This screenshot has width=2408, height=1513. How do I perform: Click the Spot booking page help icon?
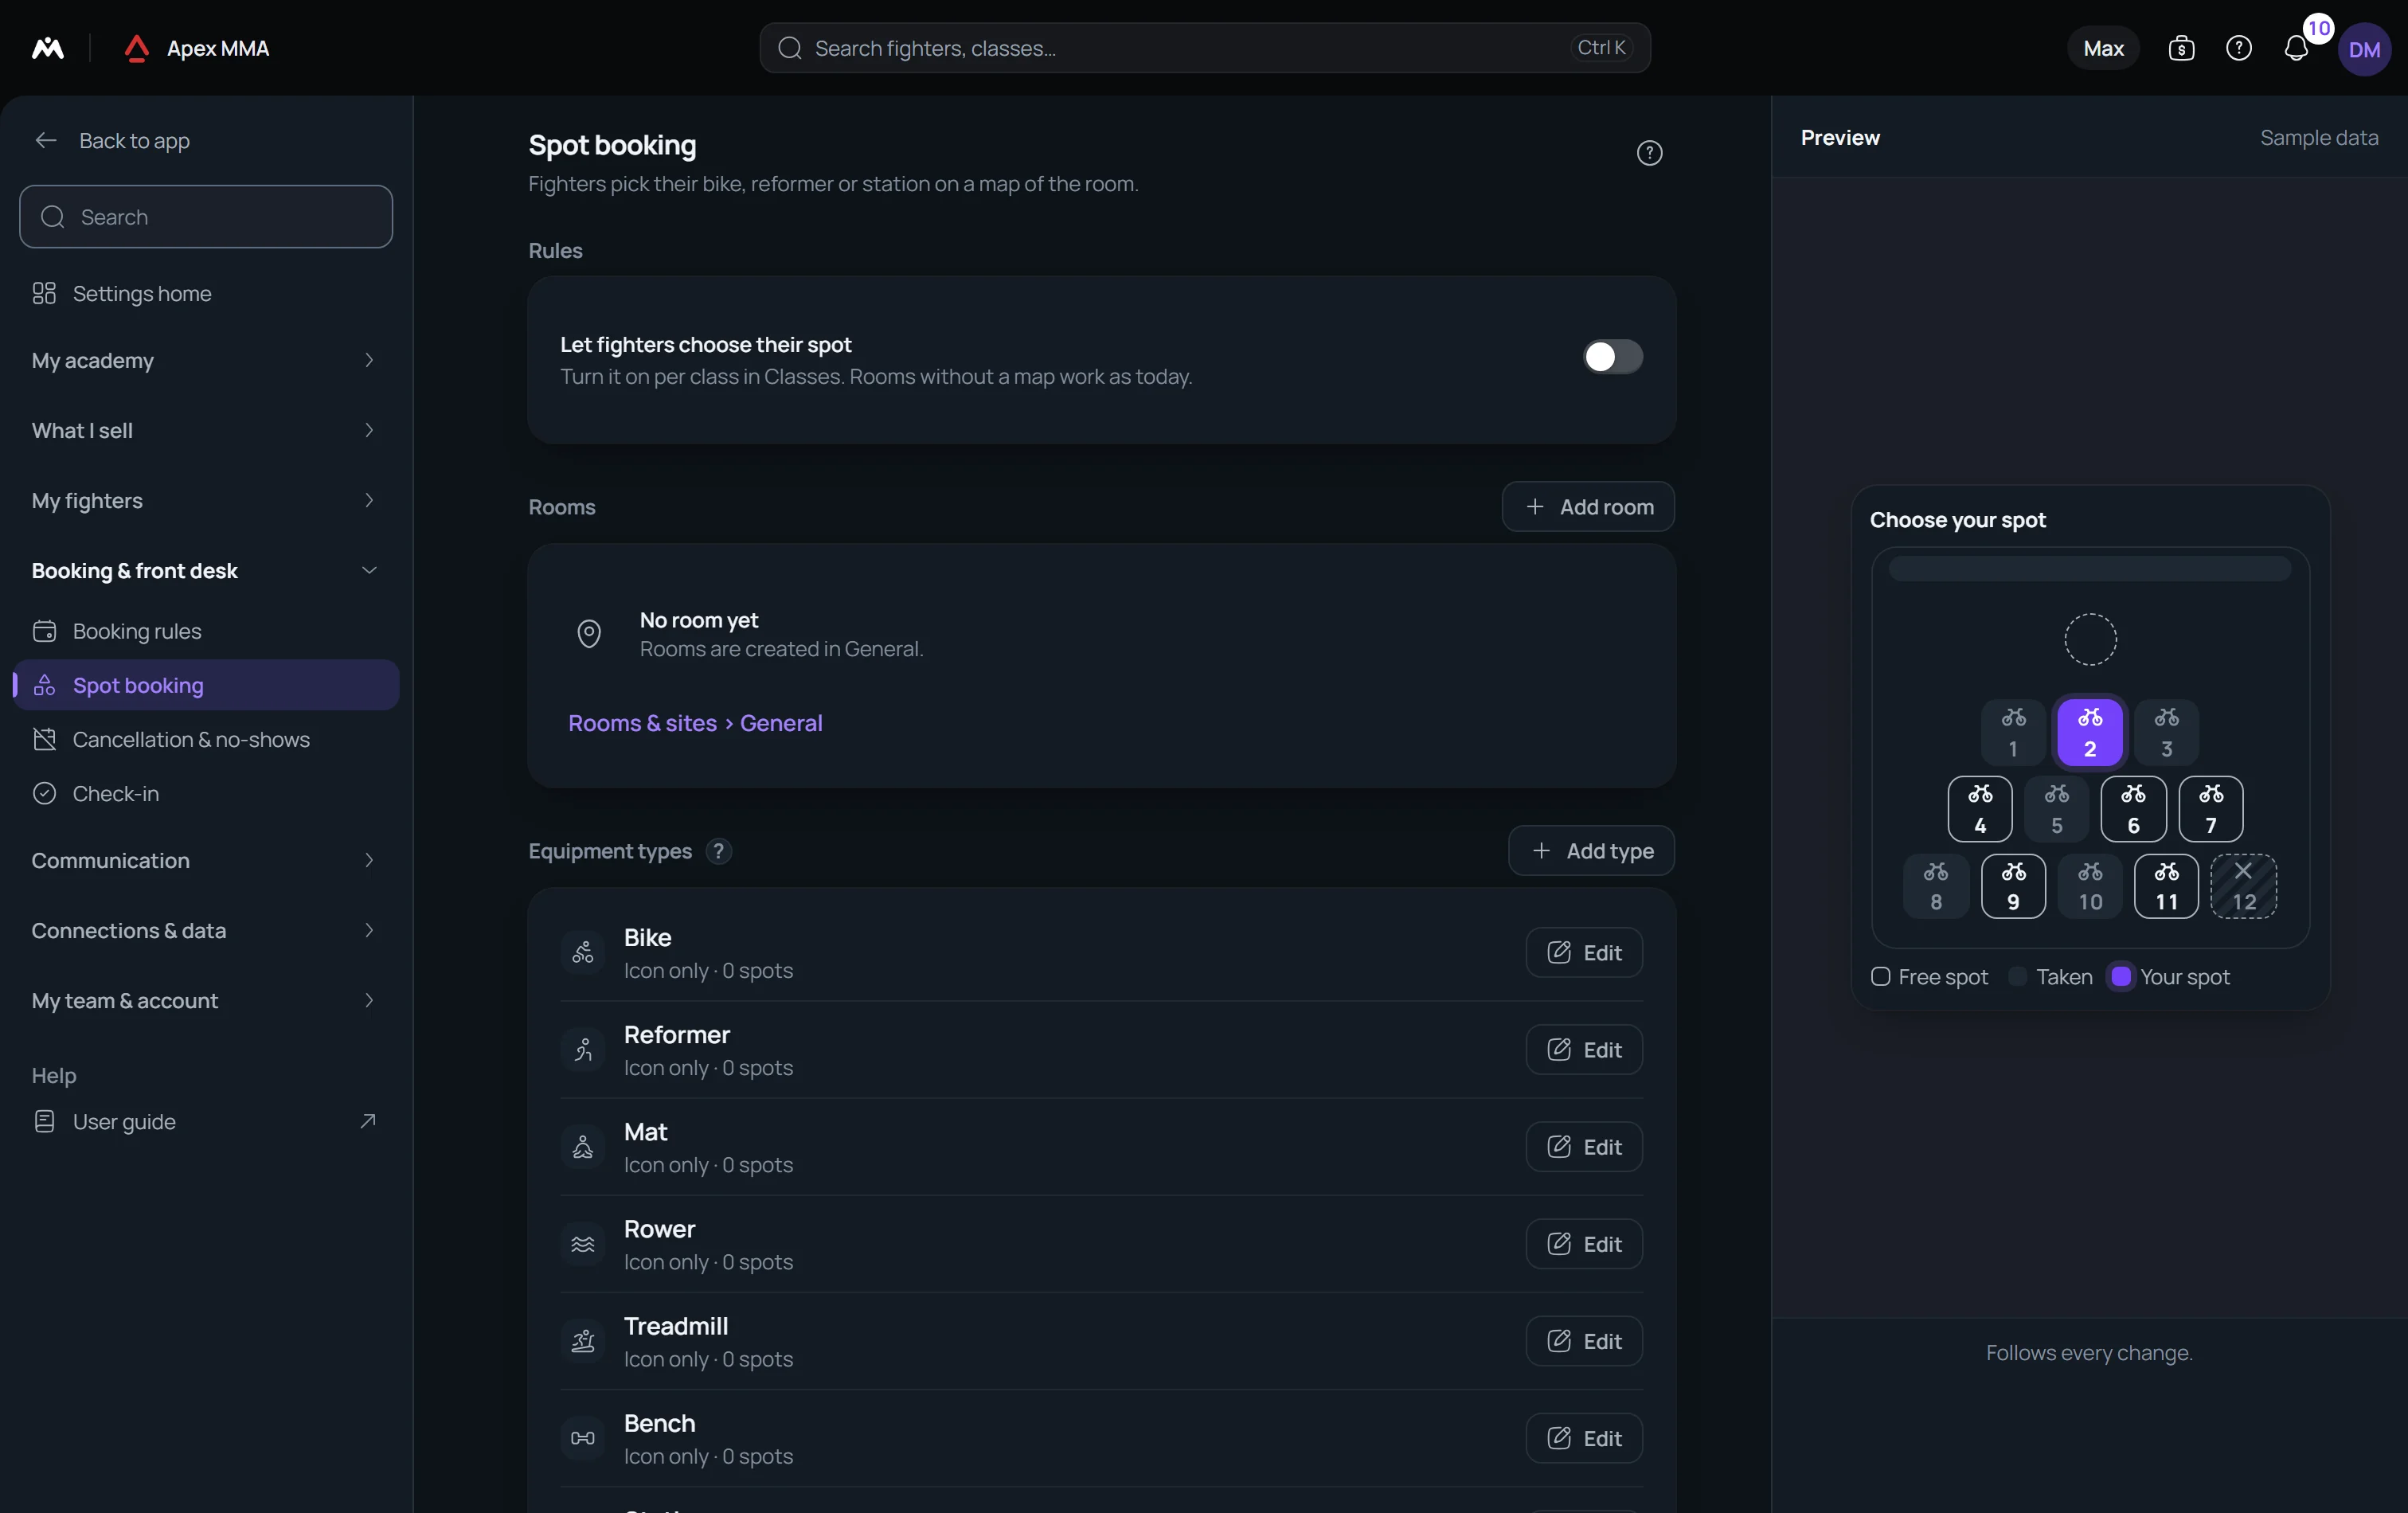pos(1649,153)
